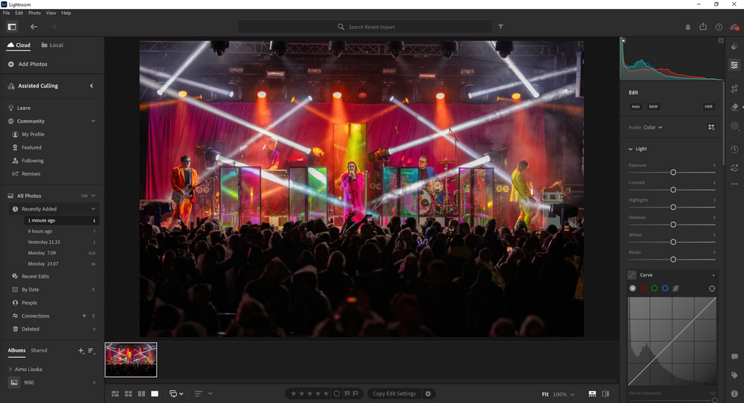
Task: Click Copy Edit Settings
Action: 394,393
